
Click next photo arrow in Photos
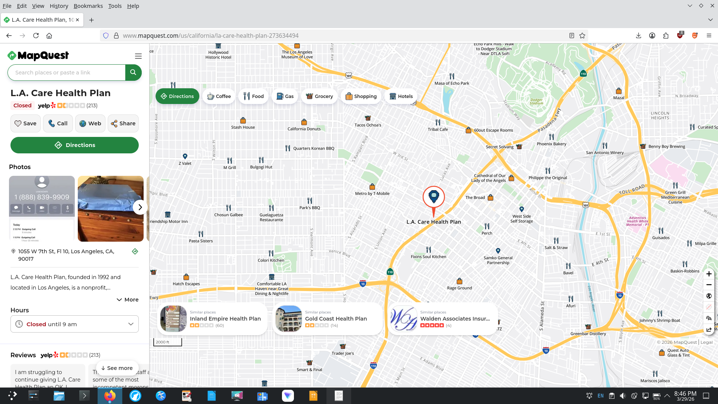[x=140, y=207]
